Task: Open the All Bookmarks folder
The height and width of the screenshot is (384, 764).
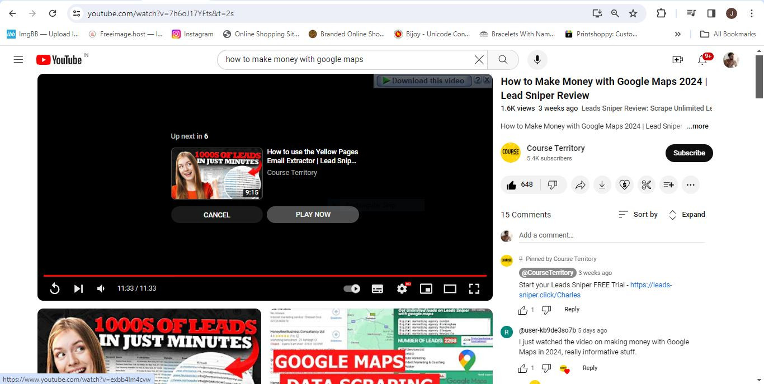Action: 728,34
